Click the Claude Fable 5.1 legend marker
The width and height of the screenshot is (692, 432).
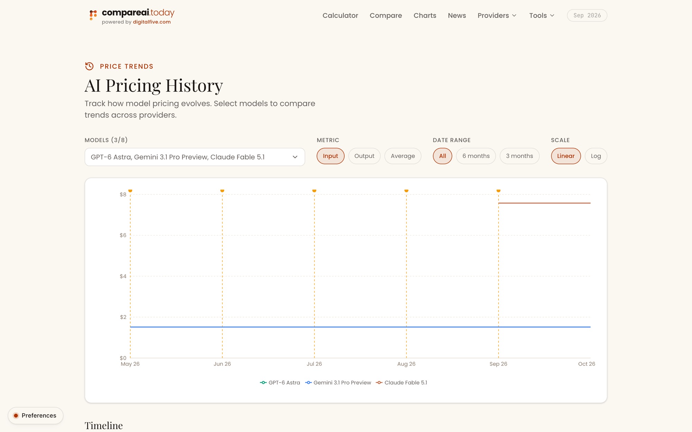(x=379, y=383)
